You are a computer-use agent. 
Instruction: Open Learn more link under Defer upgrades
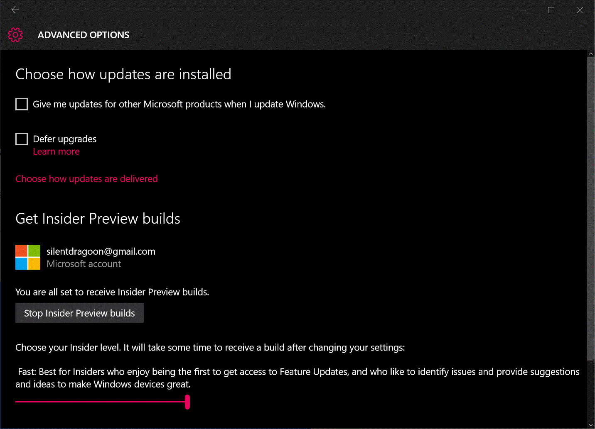56,151
